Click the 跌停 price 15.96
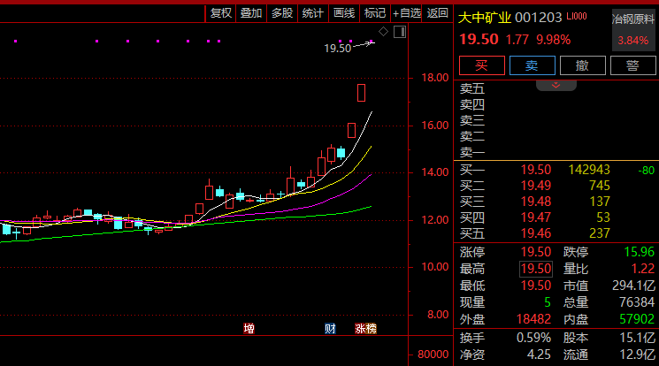The height and width of the screenshot is (366, 659). 640,252
